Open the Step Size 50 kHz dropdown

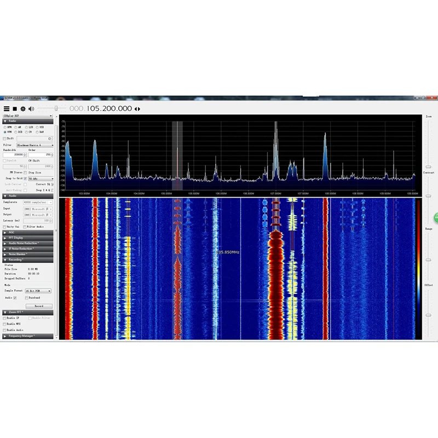tap(41, 178)
